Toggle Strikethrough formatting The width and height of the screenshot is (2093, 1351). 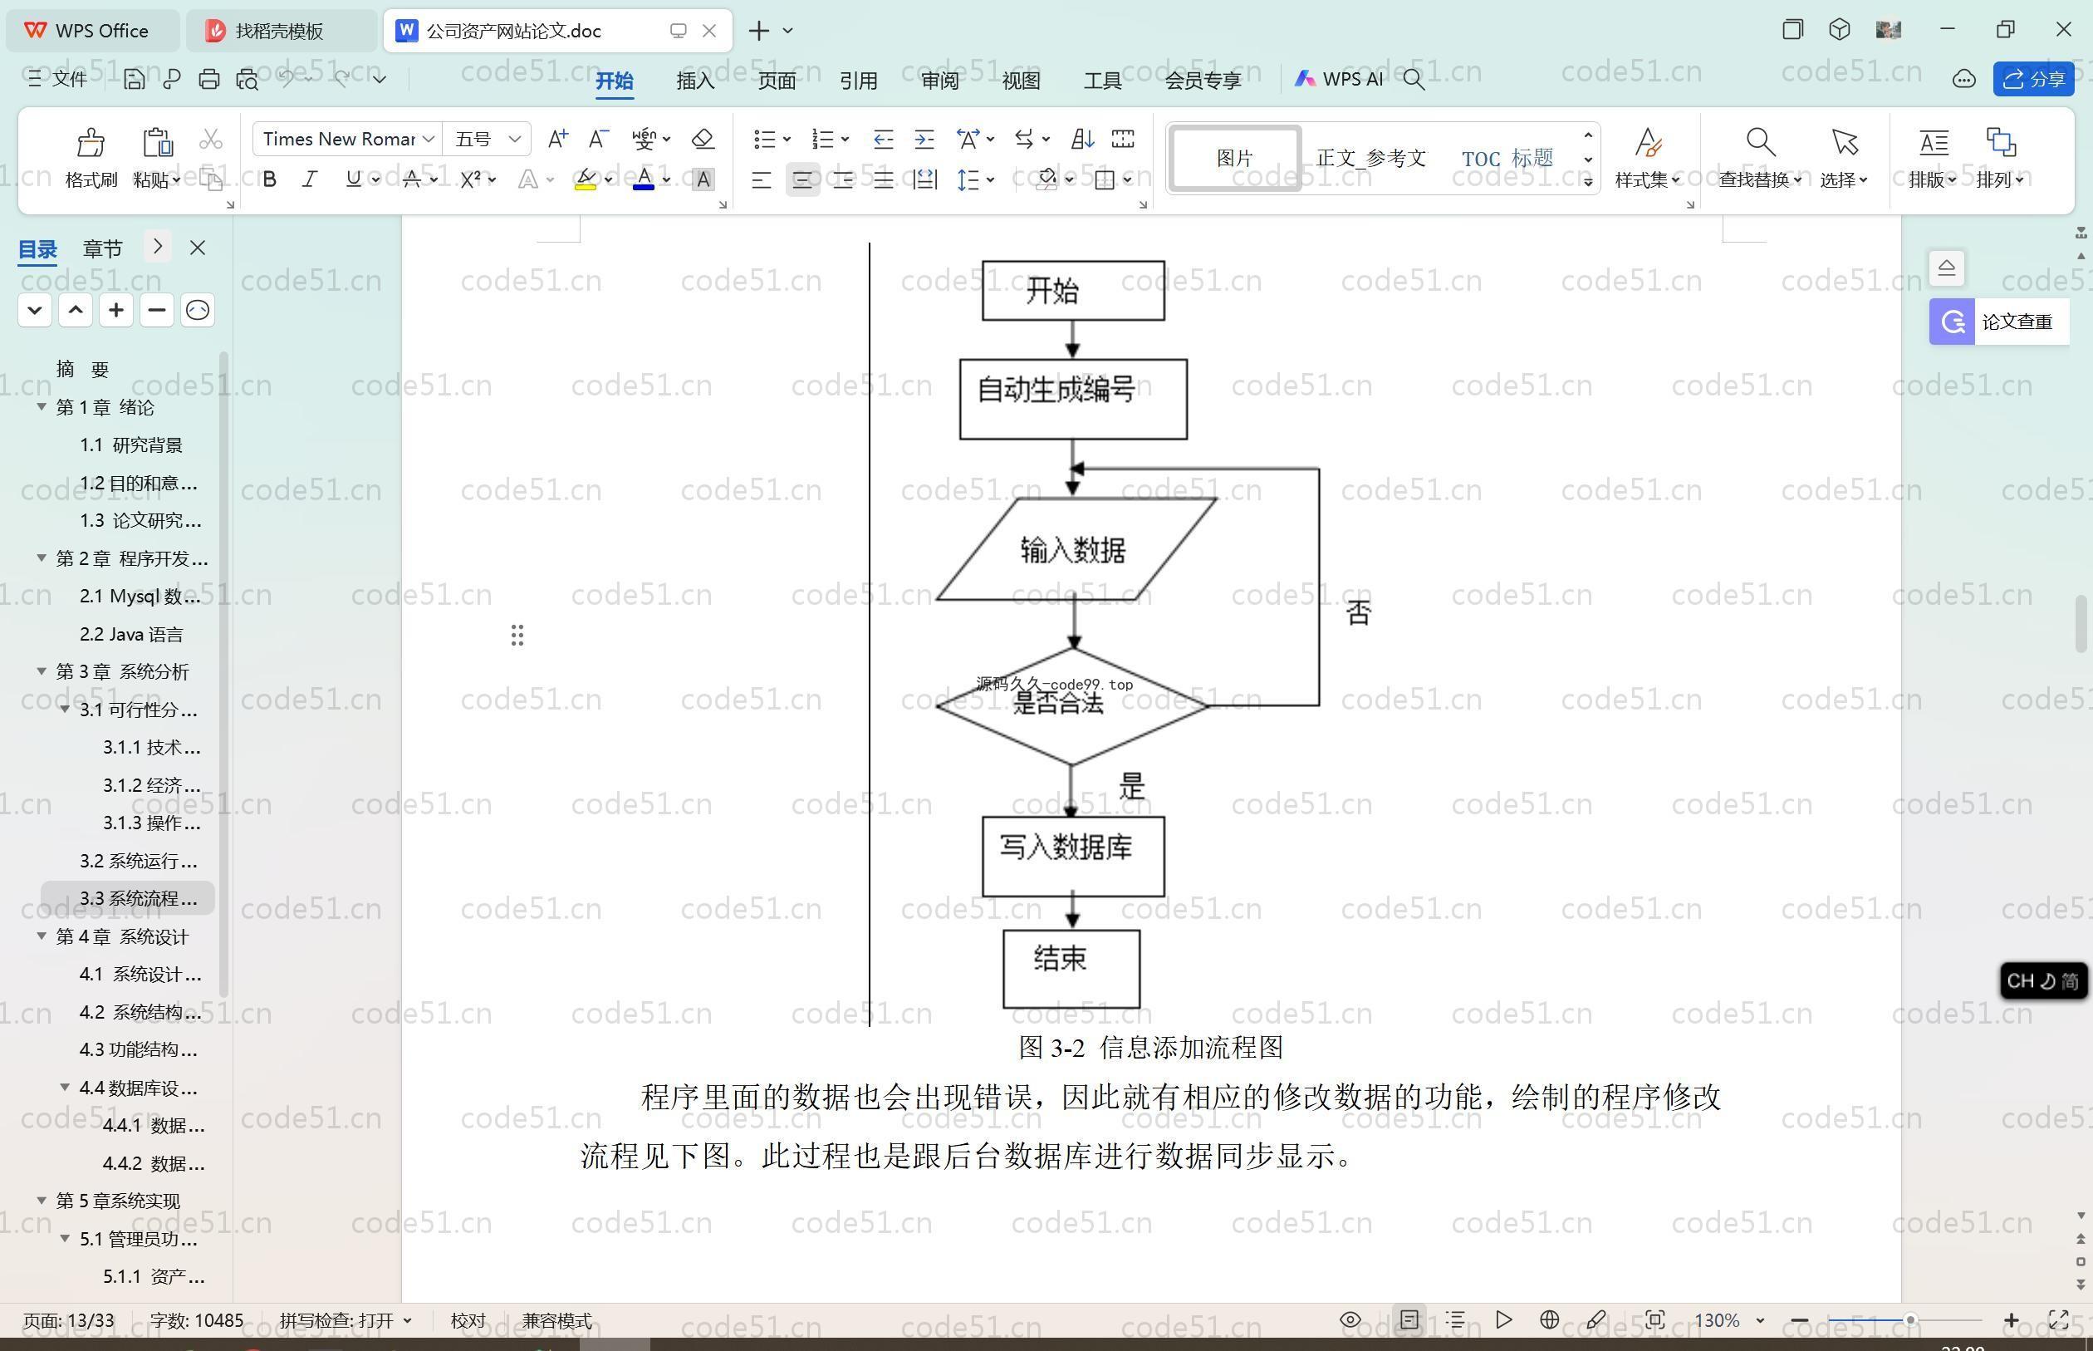pyautogui.click(x=411, y=179)
